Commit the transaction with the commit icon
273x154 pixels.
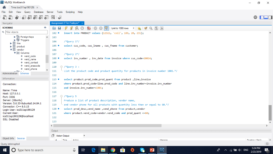coord(96,28)
